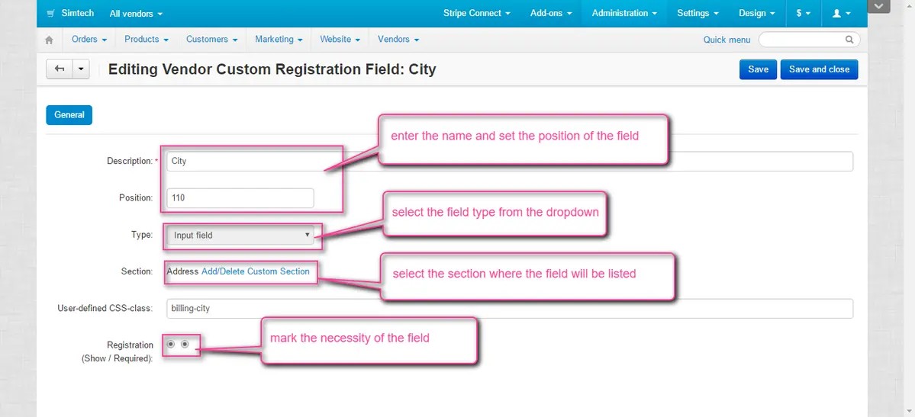This screenshot has height=417, width=915.
Task: Open the Type dropdown
Action: pos(240,236)
